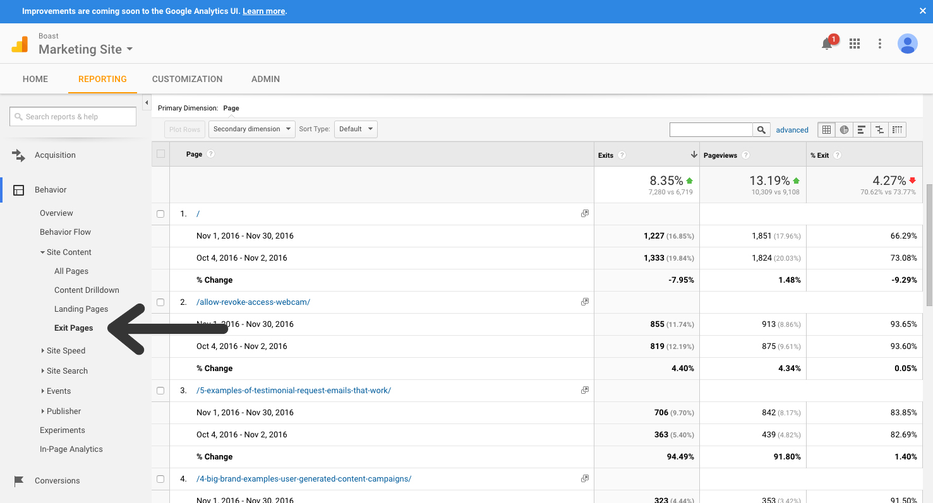Select the Performance bar chart view
Screen dimensions: 933x503
pos(861,129)
